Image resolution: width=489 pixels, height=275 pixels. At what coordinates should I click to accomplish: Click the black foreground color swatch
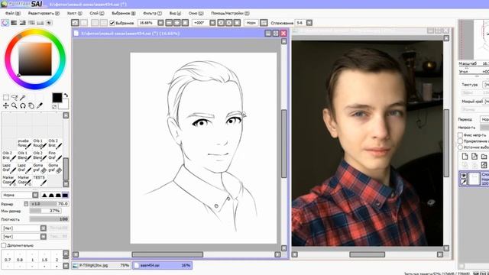coord(57,98)
